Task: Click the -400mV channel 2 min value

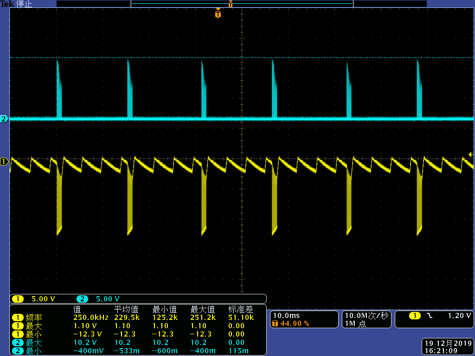Action: [89, 351]
